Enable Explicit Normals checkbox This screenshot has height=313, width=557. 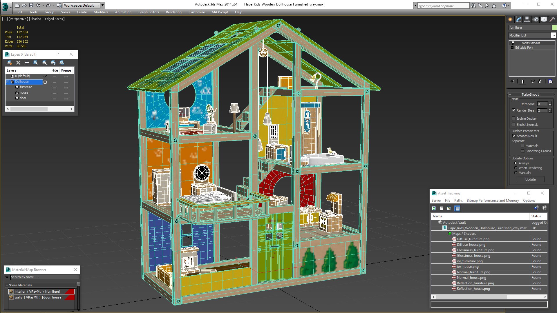514,125
